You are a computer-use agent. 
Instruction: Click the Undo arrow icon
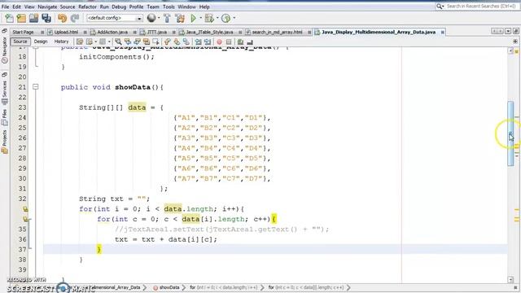coord(62,18)
